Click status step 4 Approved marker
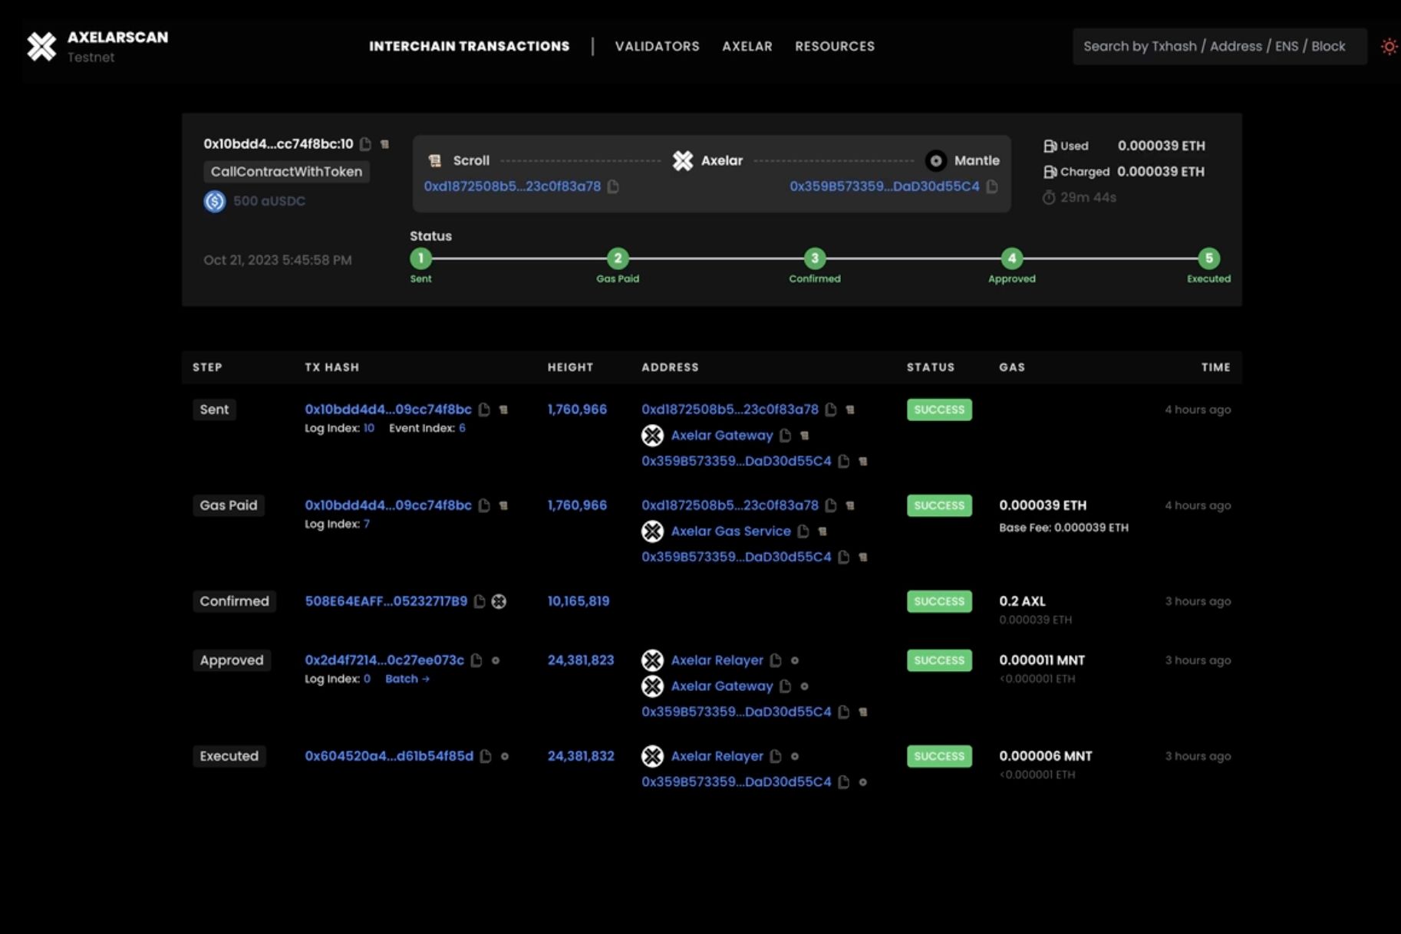The height and width of the screenshot is (934, 1401). pos(1012,258)
